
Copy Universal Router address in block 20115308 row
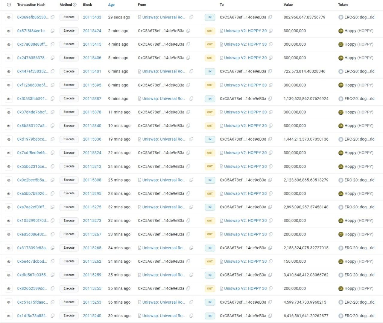[191, 180]
